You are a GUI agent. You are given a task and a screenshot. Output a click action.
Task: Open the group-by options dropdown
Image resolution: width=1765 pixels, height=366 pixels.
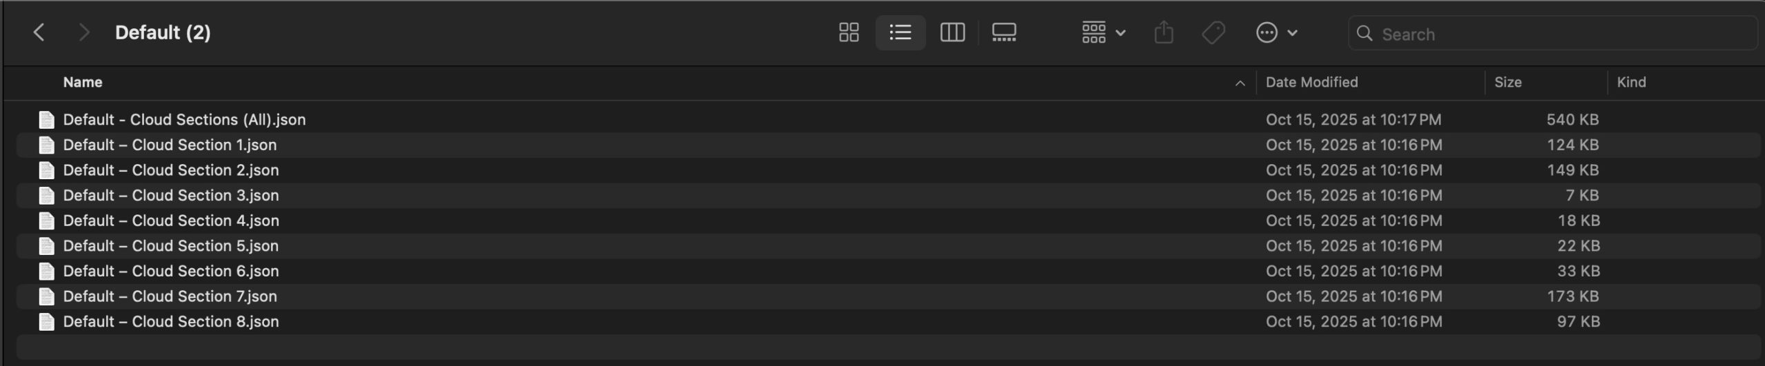tap(1103, 32)
